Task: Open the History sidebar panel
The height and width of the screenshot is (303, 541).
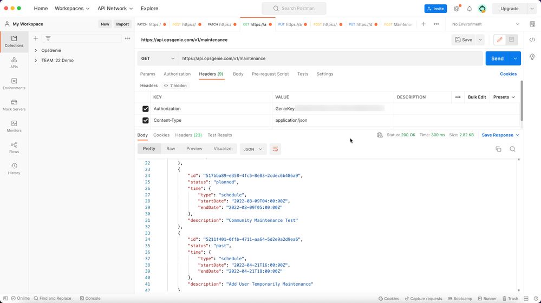Action: tap(14, 169)
